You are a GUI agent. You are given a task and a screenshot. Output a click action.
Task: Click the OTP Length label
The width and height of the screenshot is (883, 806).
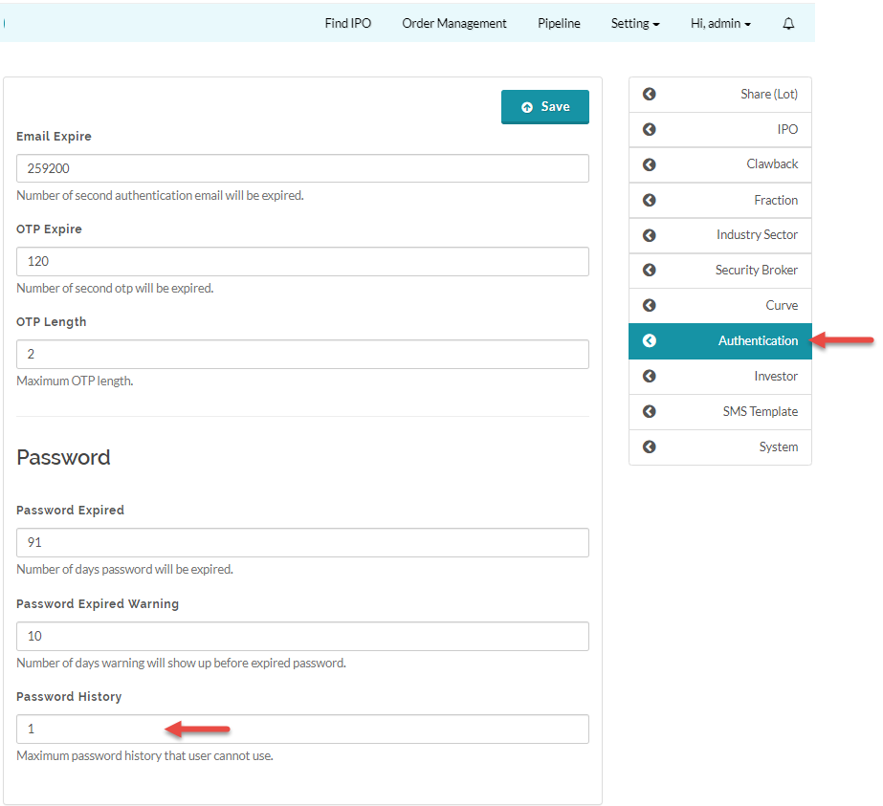[52, 322]
